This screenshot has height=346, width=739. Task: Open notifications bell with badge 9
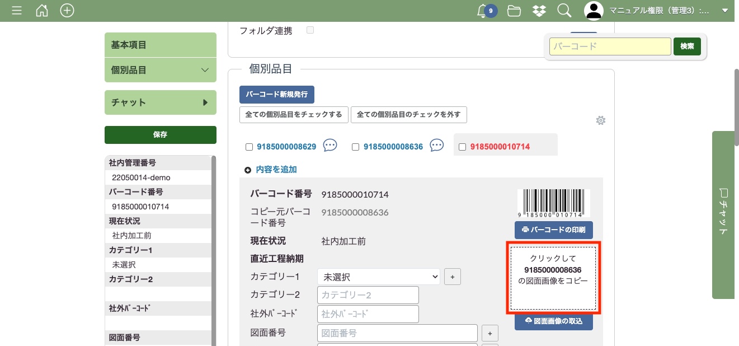click(483, 11)
